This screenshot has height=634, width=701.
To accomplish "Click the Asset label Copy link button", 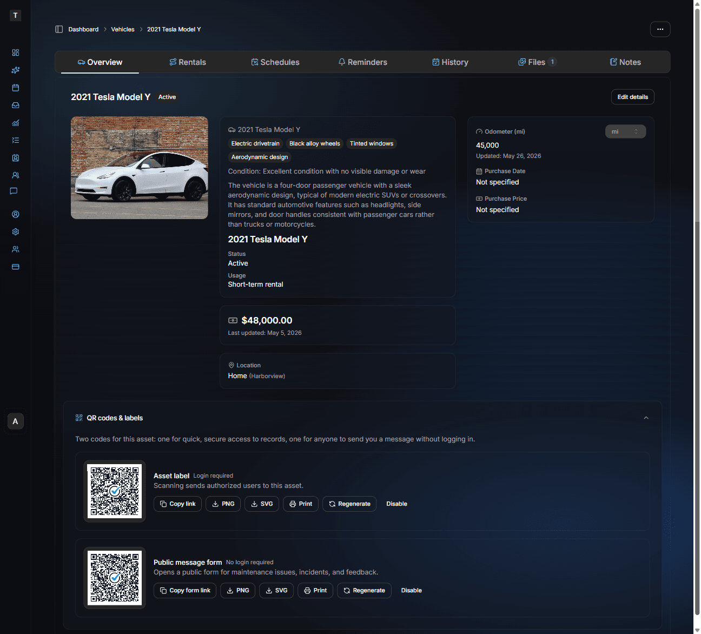I will (178, 504).
